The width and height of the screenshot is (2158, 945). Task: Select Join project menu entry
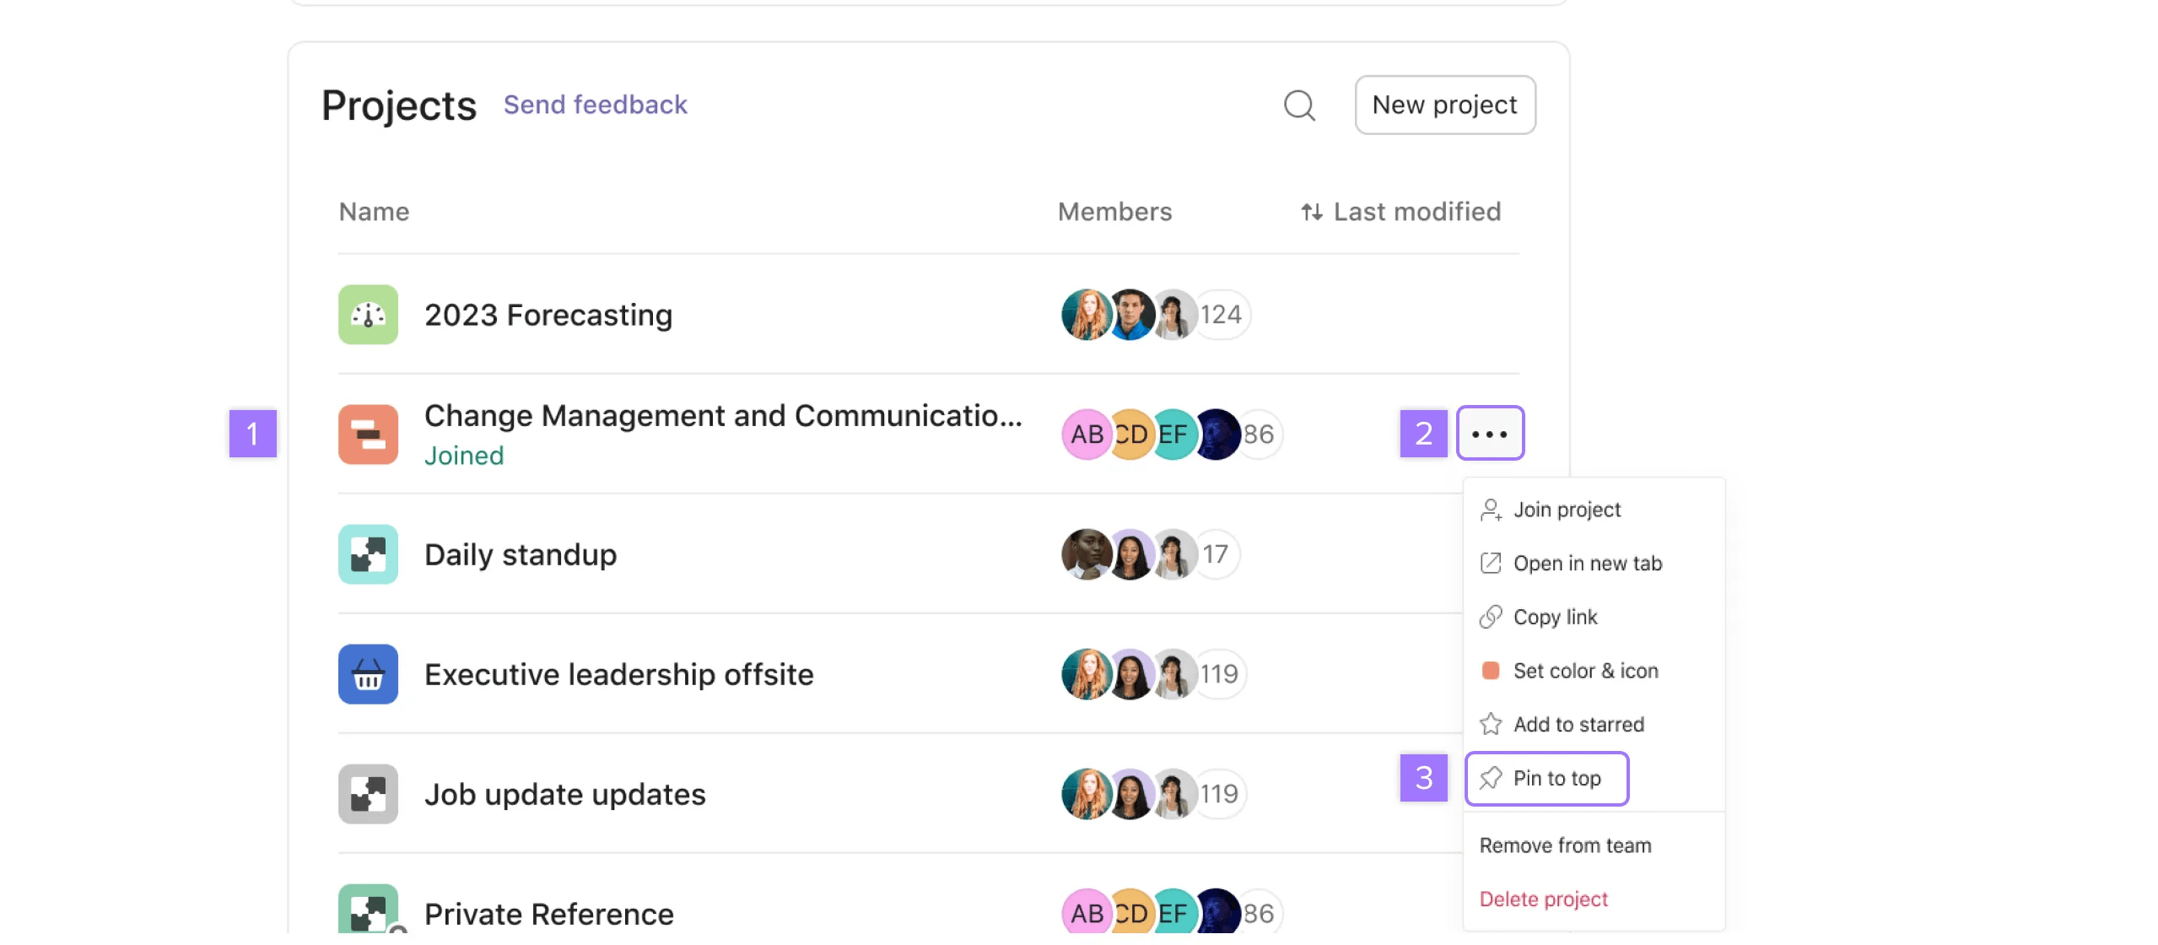(x=1566, y=510)
